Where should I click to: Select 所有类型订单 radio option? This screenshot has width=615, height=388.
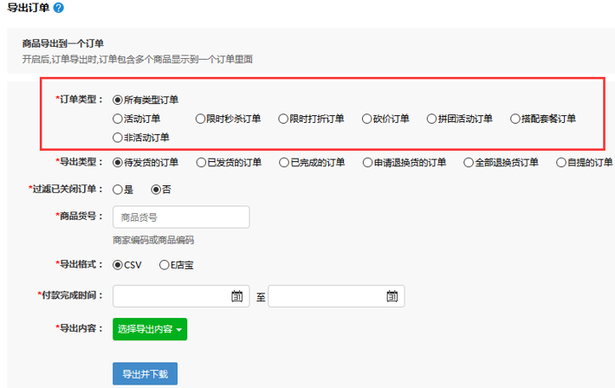(118, 100)
